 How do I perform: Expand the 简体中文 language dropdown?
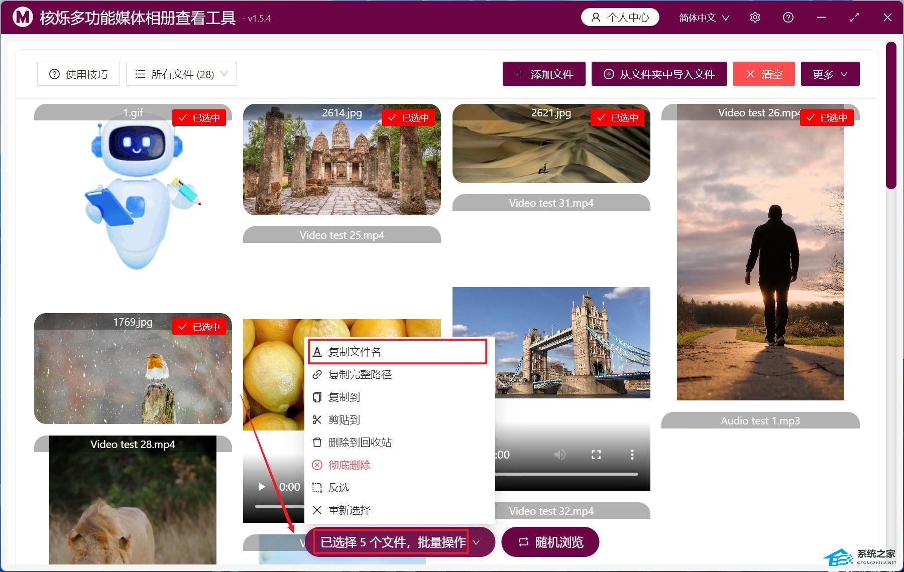704,18
